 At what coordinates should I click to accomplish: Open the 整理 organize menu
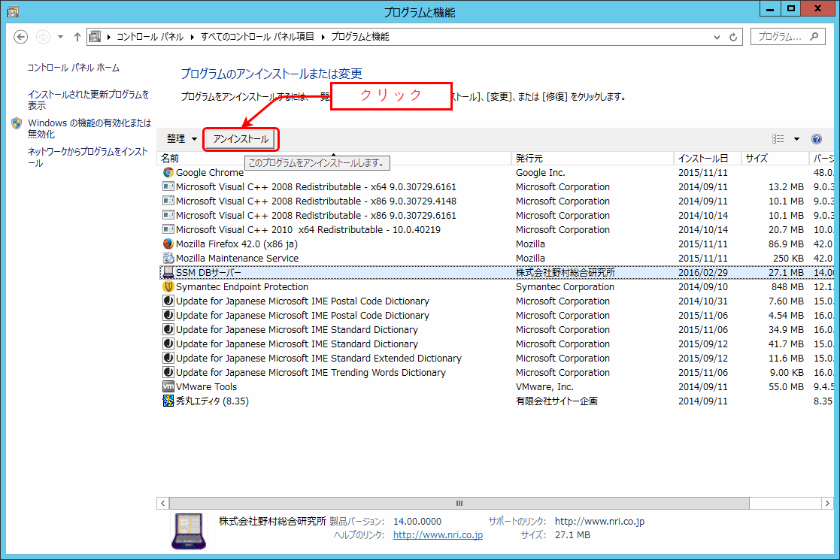[181, 139]
